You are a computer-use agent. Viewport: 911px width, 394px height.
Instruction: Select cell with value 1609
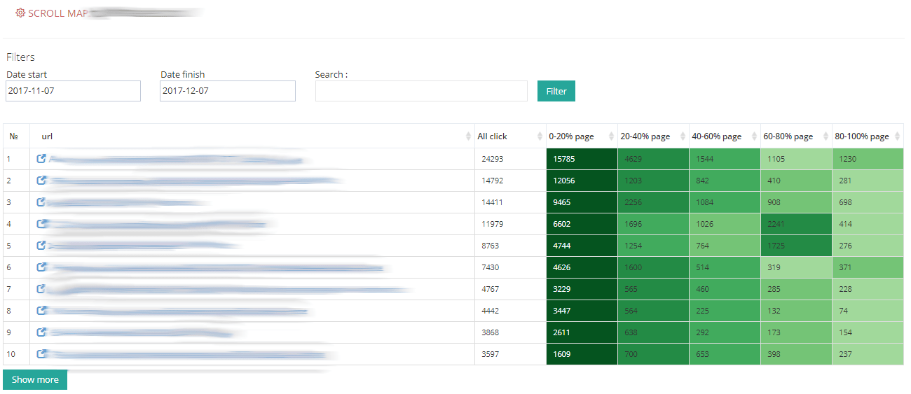(x=582, y=354)
